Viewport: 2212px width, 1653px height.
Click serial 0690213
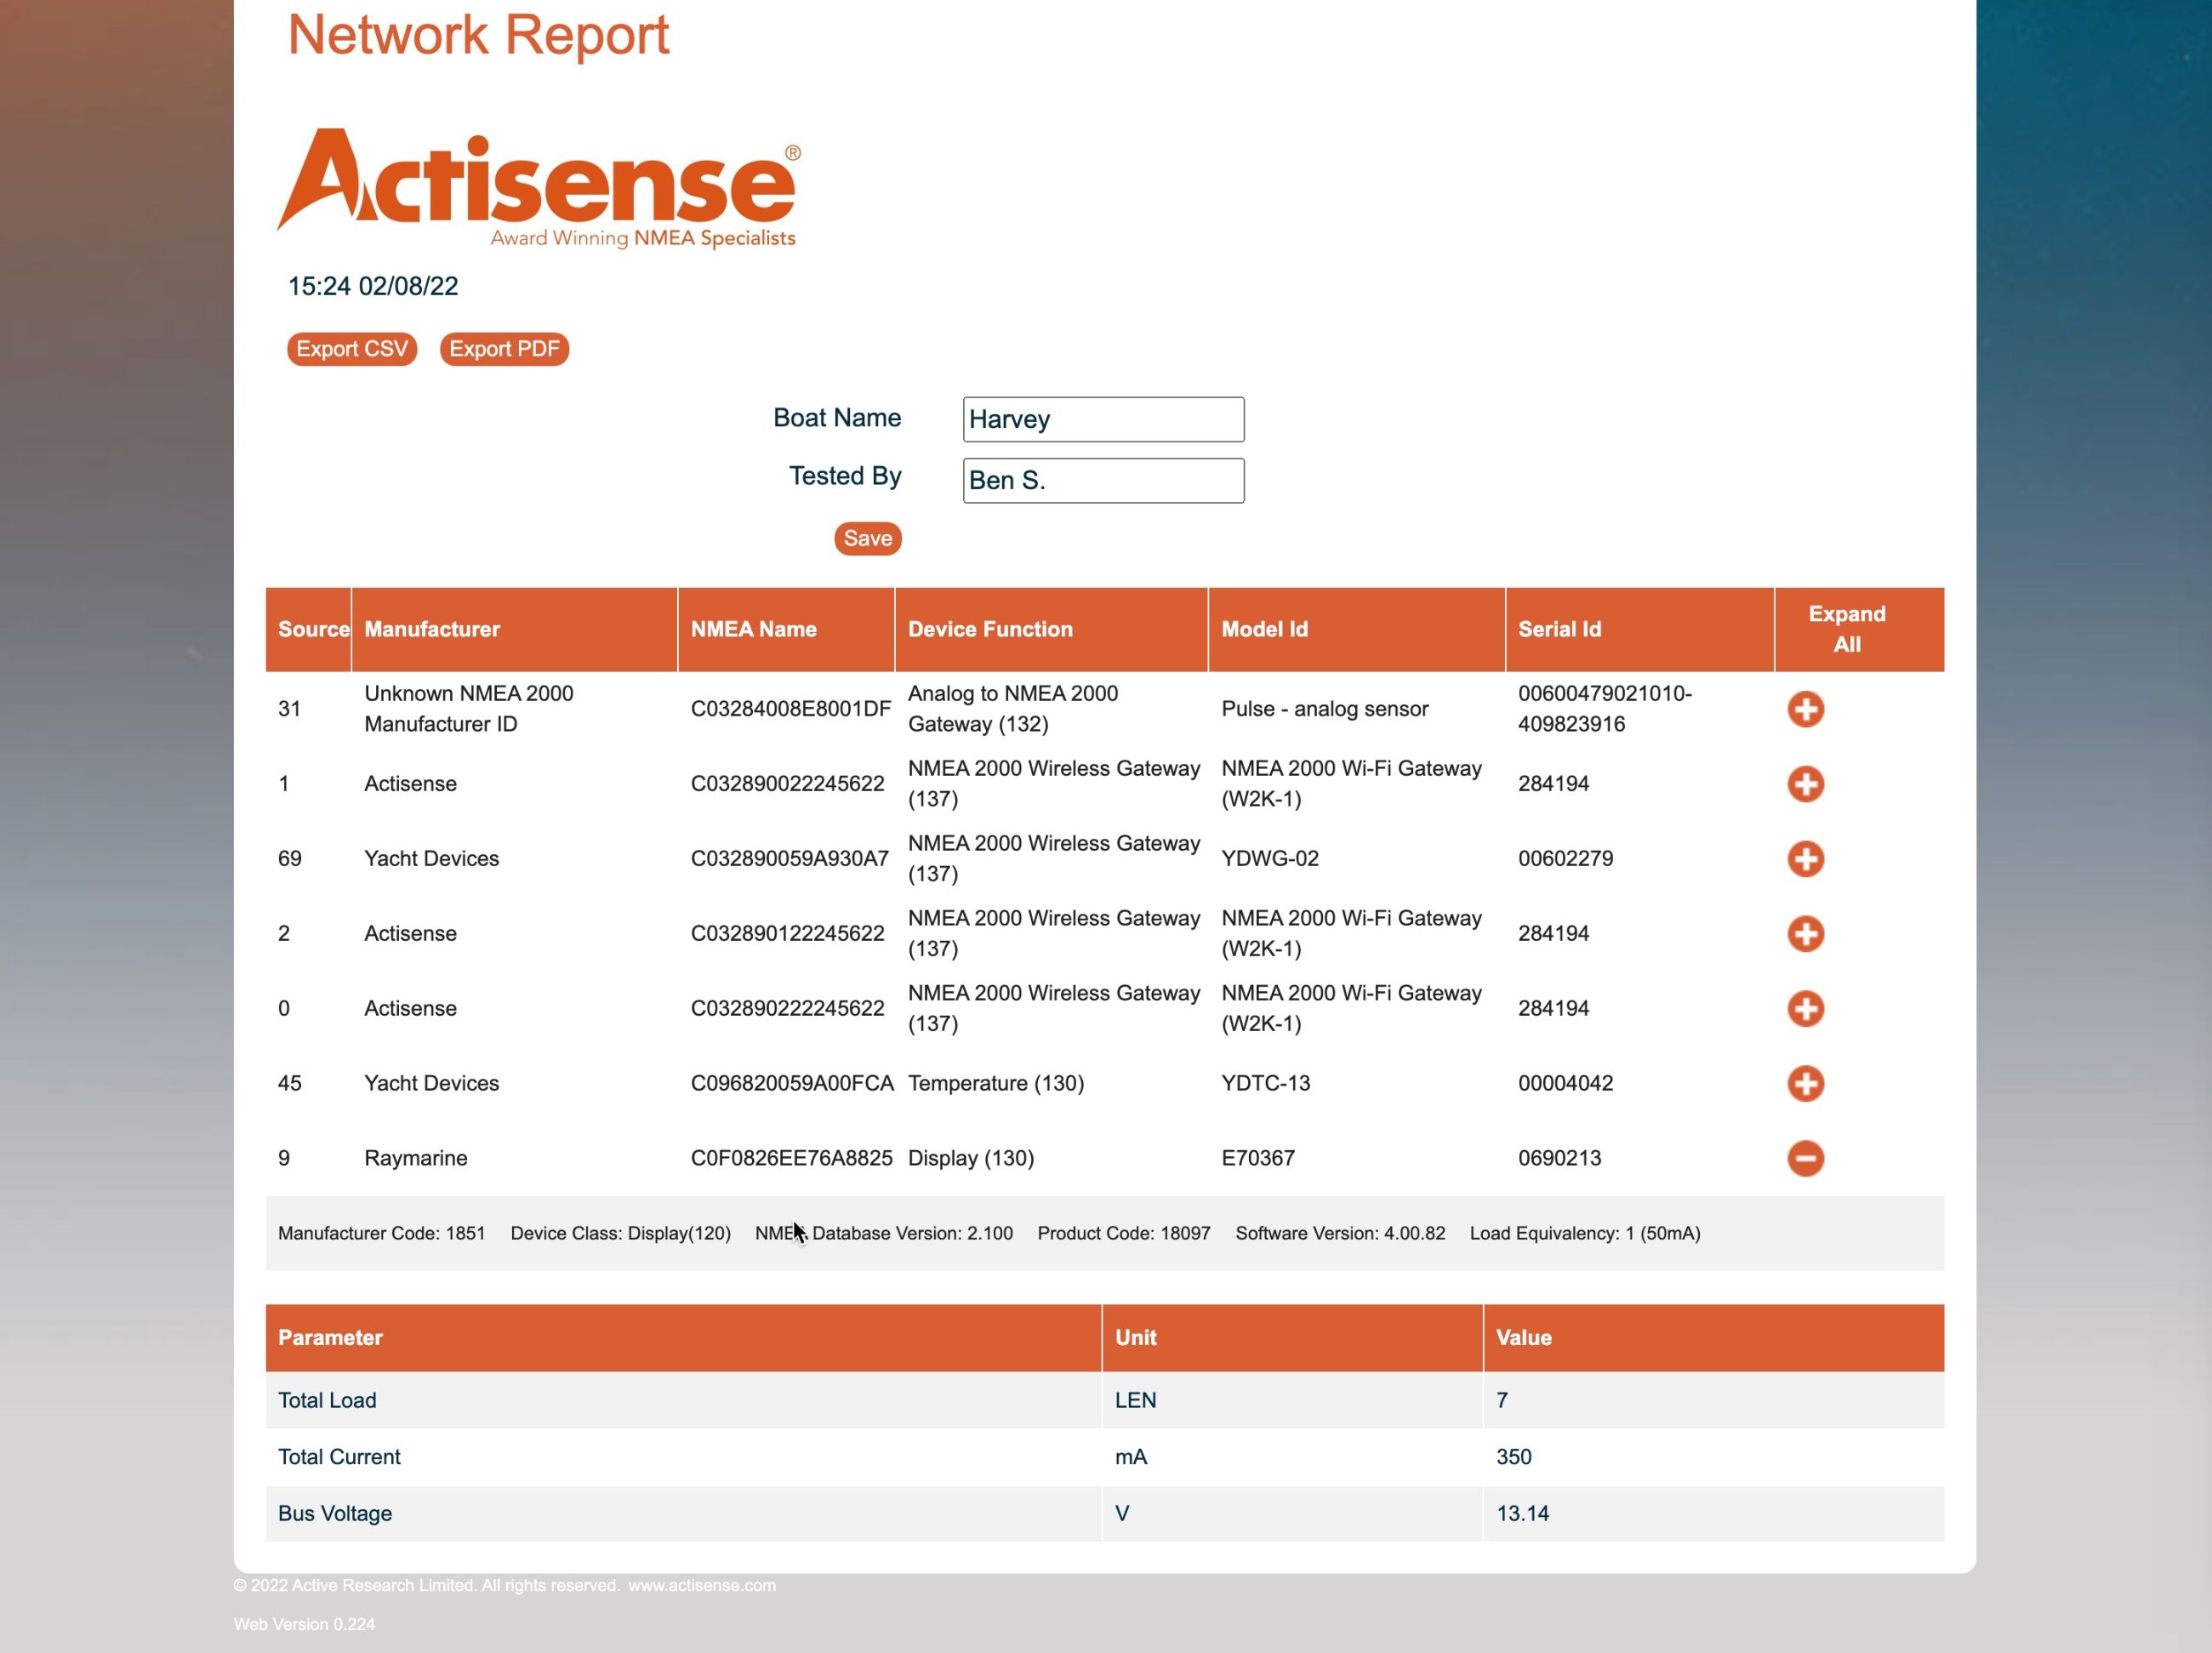coord(1559,1158)
